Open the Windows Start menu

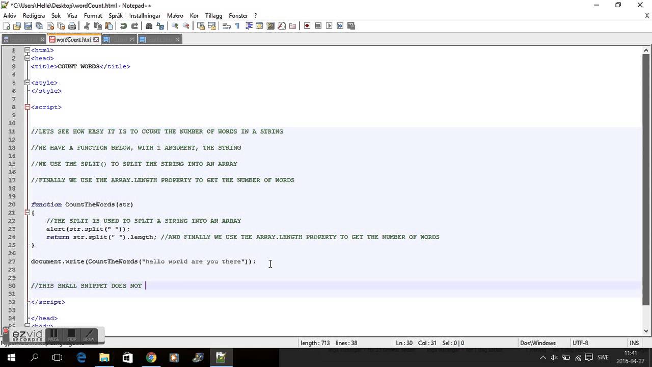click(x=11, y=357)
